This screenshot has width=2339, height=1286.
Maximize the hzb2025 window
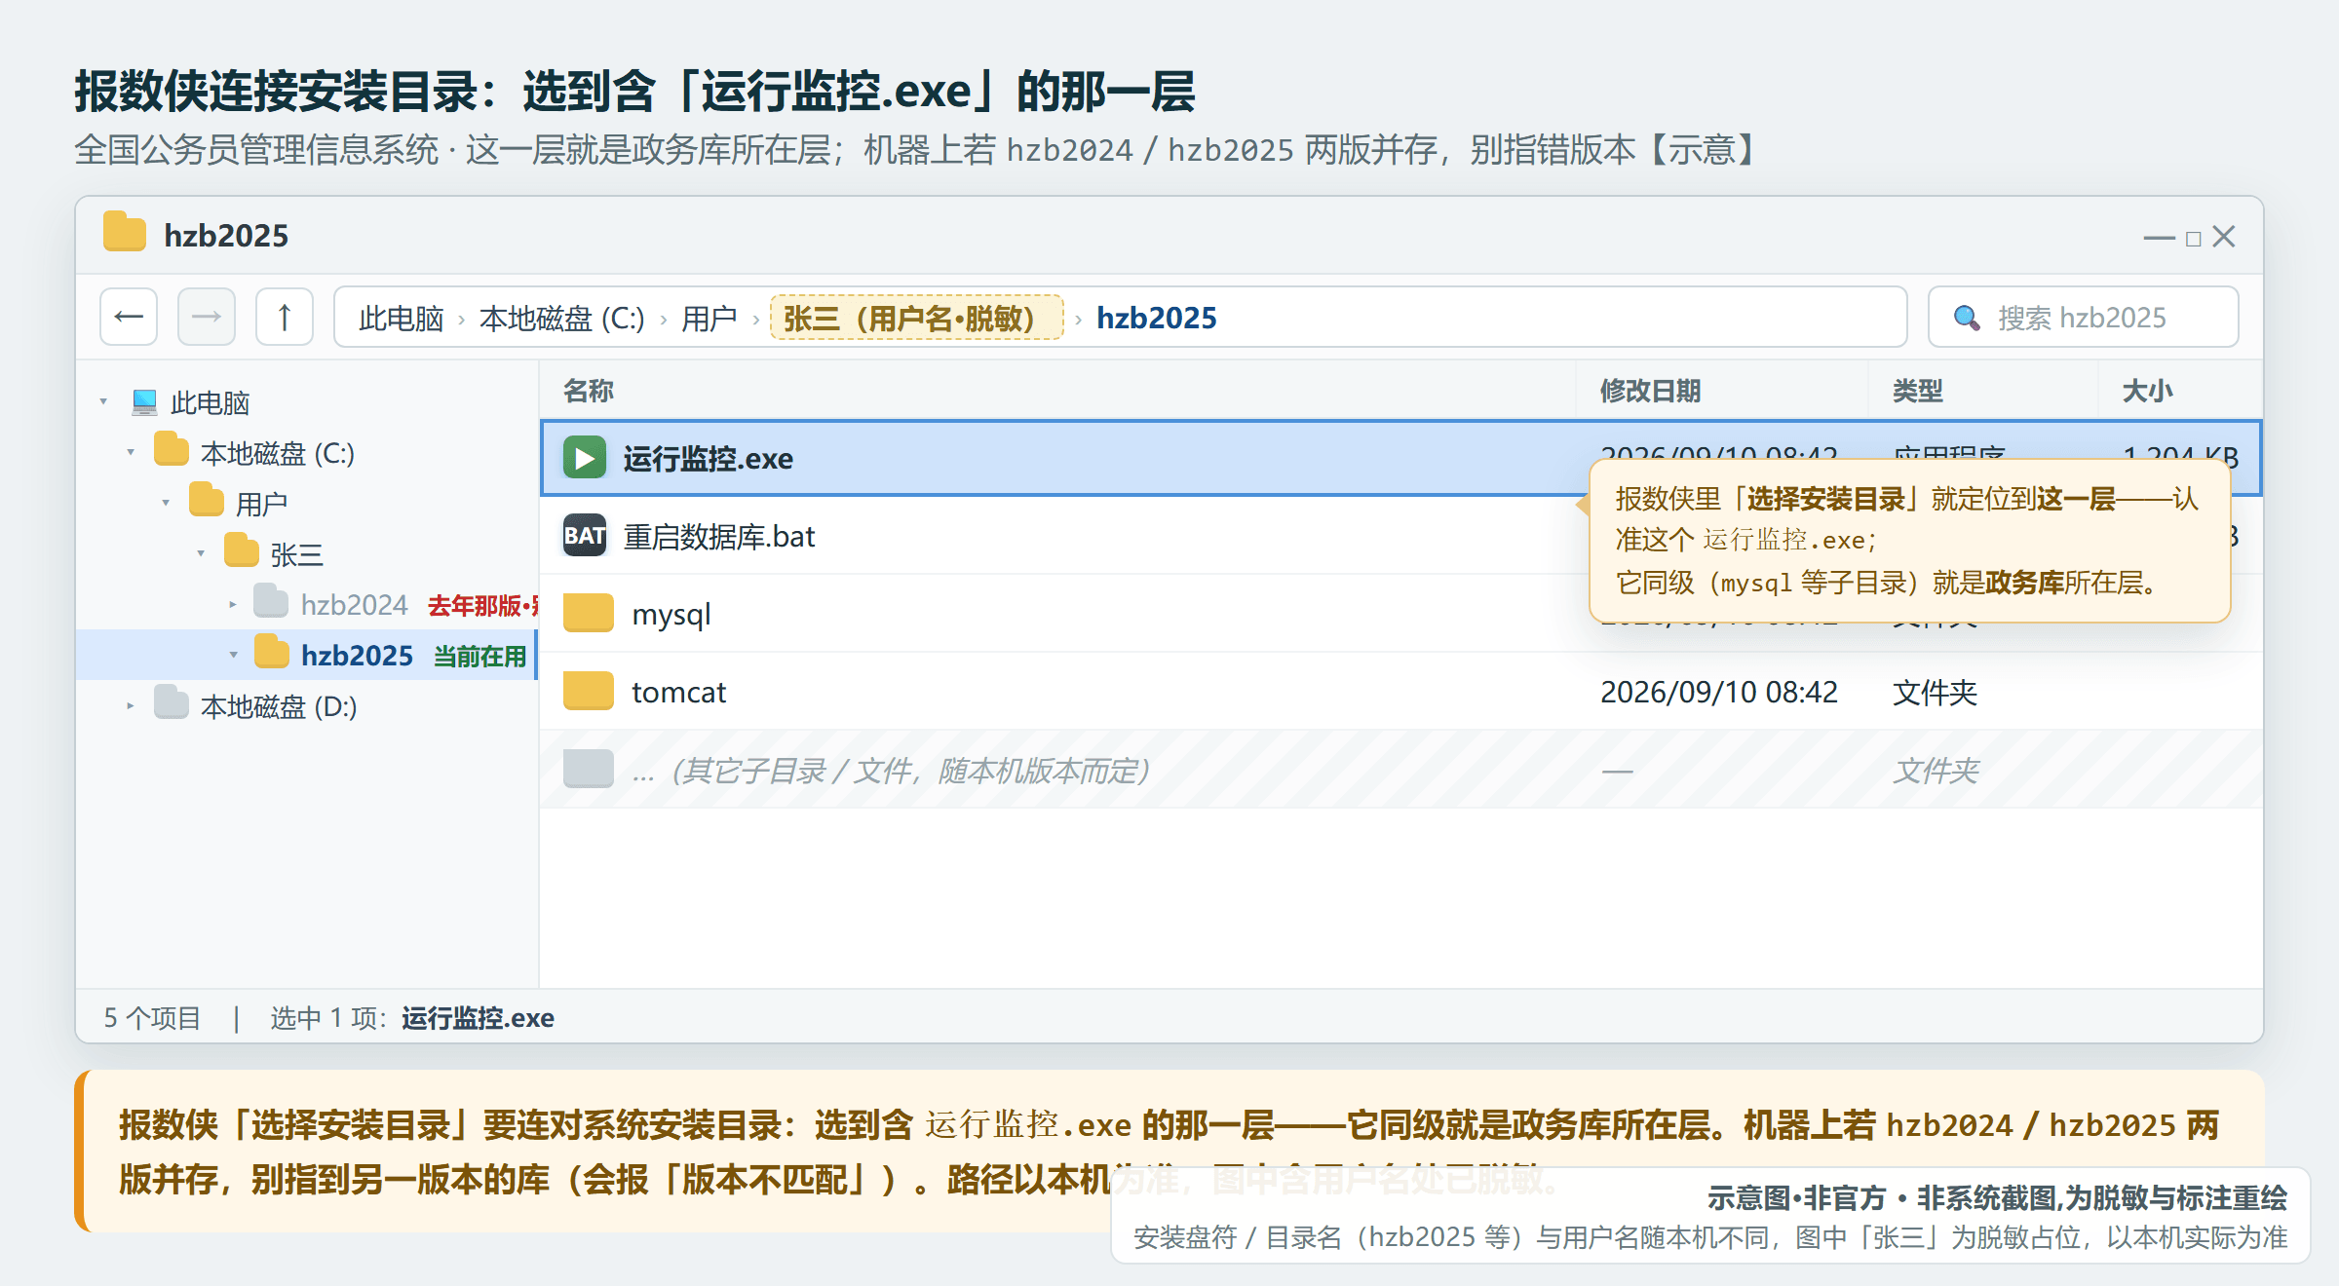(2194, 238)
